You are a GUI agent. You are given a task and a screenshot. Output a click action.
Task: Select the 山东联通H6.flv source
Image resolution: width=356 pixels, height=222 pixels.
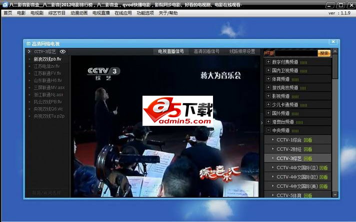click(x=47, y=80)
